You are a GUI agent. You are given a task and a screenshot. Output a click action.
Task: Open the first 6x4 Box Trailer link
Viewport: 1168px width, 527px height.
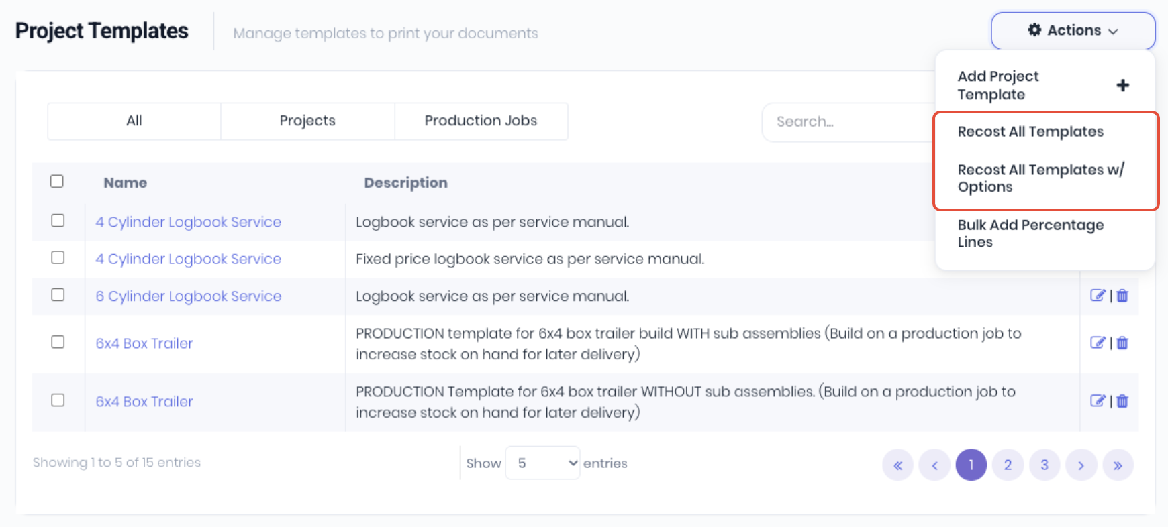[144, 343]
